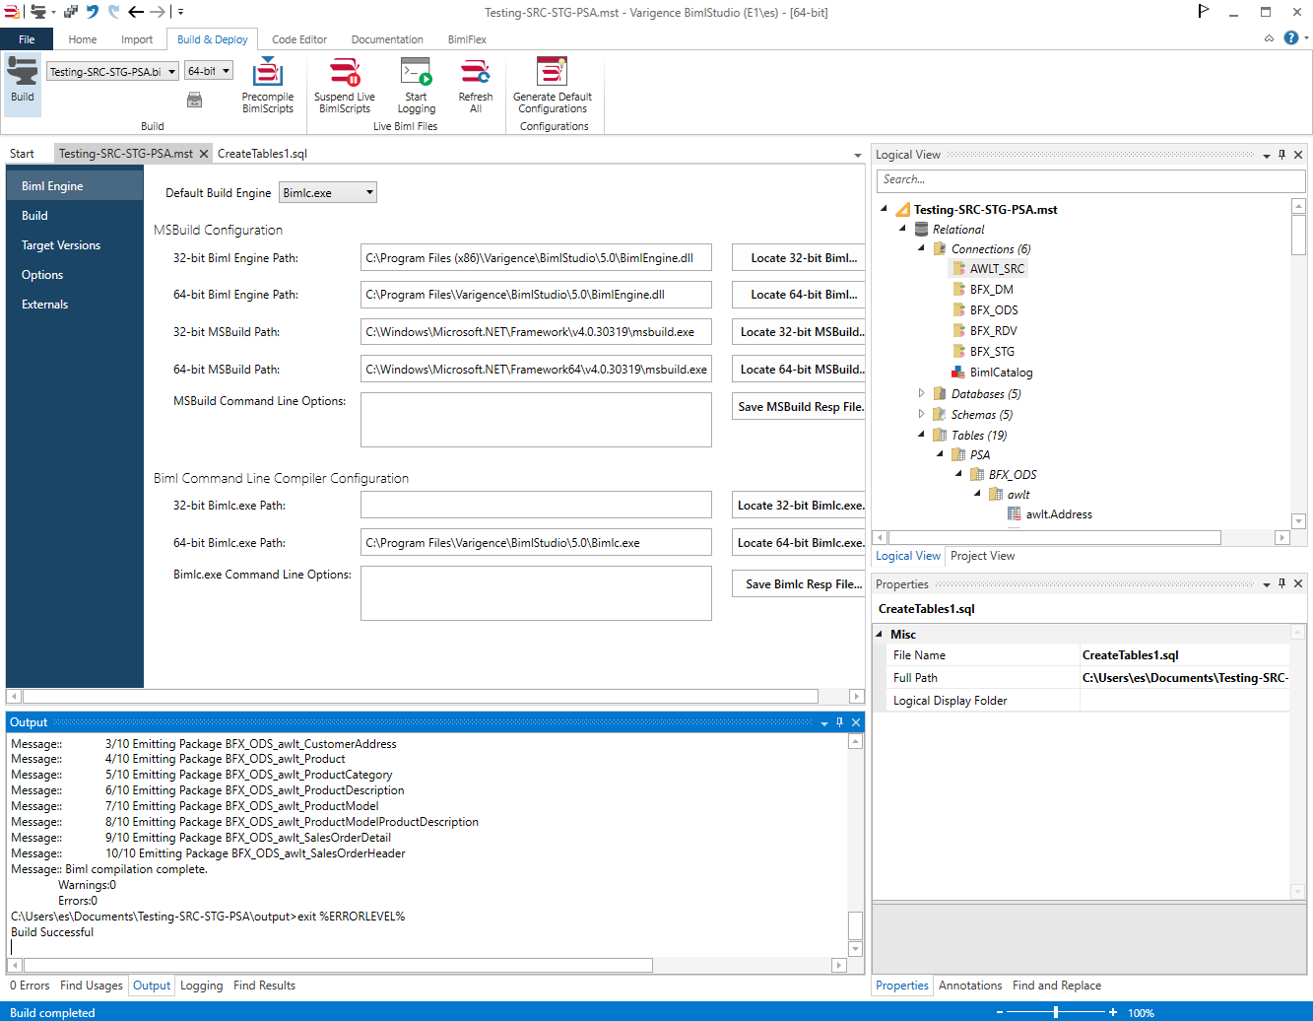Click Save MSBuild Resp File button

click(800, 407)
